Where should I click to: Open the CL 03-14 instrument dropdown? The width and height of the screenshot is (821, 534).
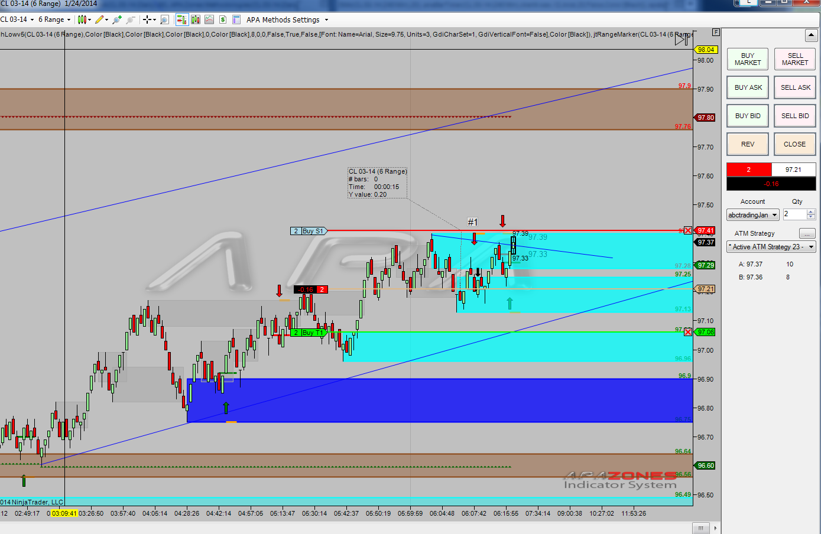coord(18,19)
